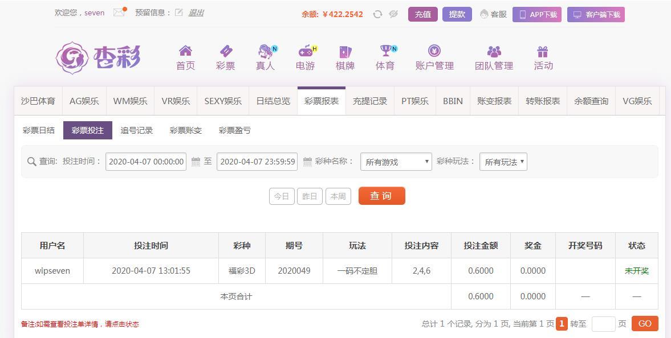Open 真人 live casino icon
Image resolution: width=671 pixels, height=338 pixels.
click(x=265, y=52)
